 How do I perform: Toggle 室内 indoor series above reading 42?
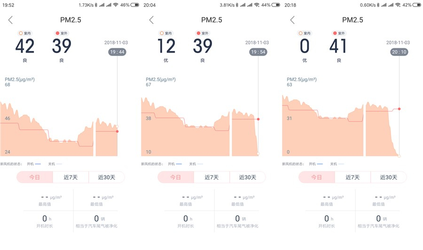point(24,33)
